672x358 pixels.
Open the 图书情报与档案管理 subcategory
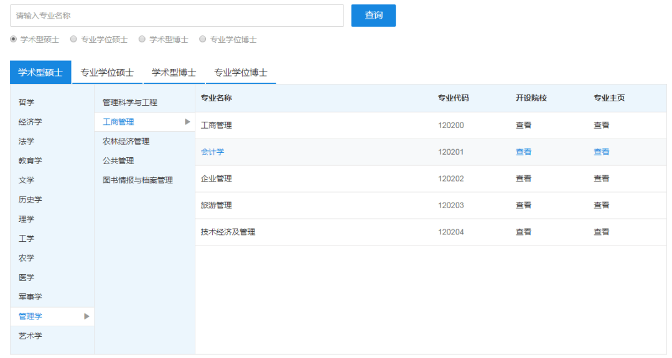tap(138, 180)
